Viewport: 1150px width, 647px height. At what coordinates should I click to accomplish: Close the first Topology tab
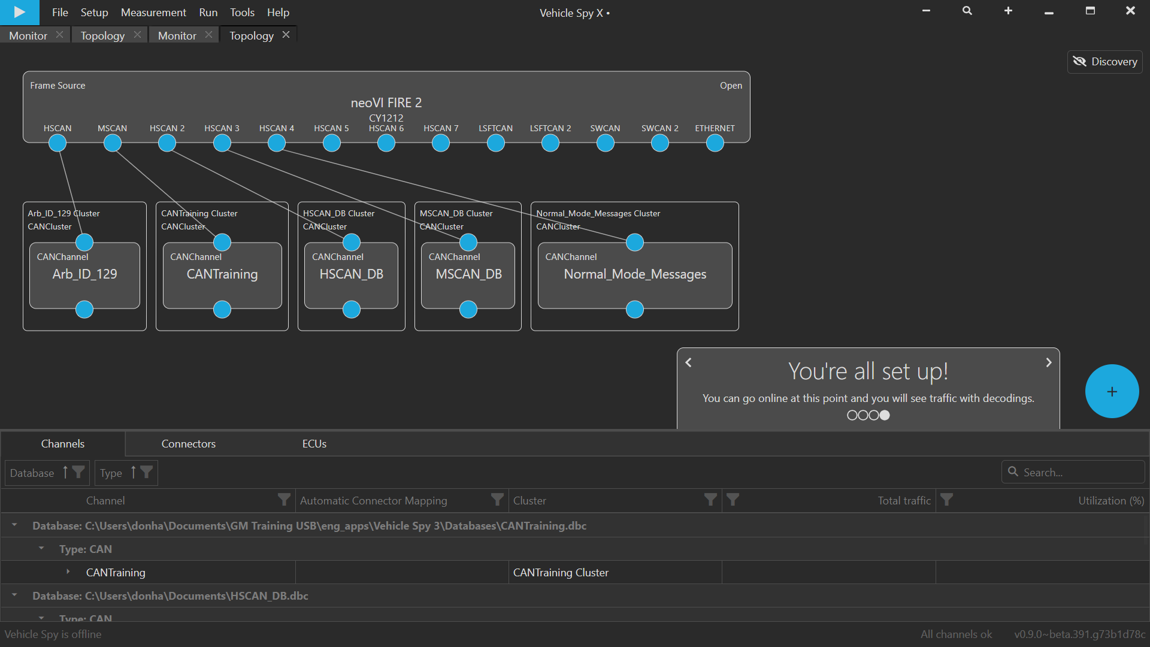click(x=137, y=35)
